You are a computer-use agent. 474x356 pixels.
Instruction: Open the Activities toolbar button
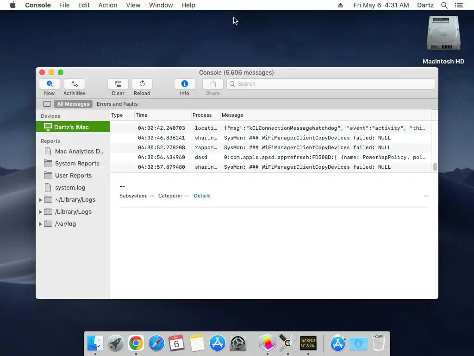click(x=75, y=84)
